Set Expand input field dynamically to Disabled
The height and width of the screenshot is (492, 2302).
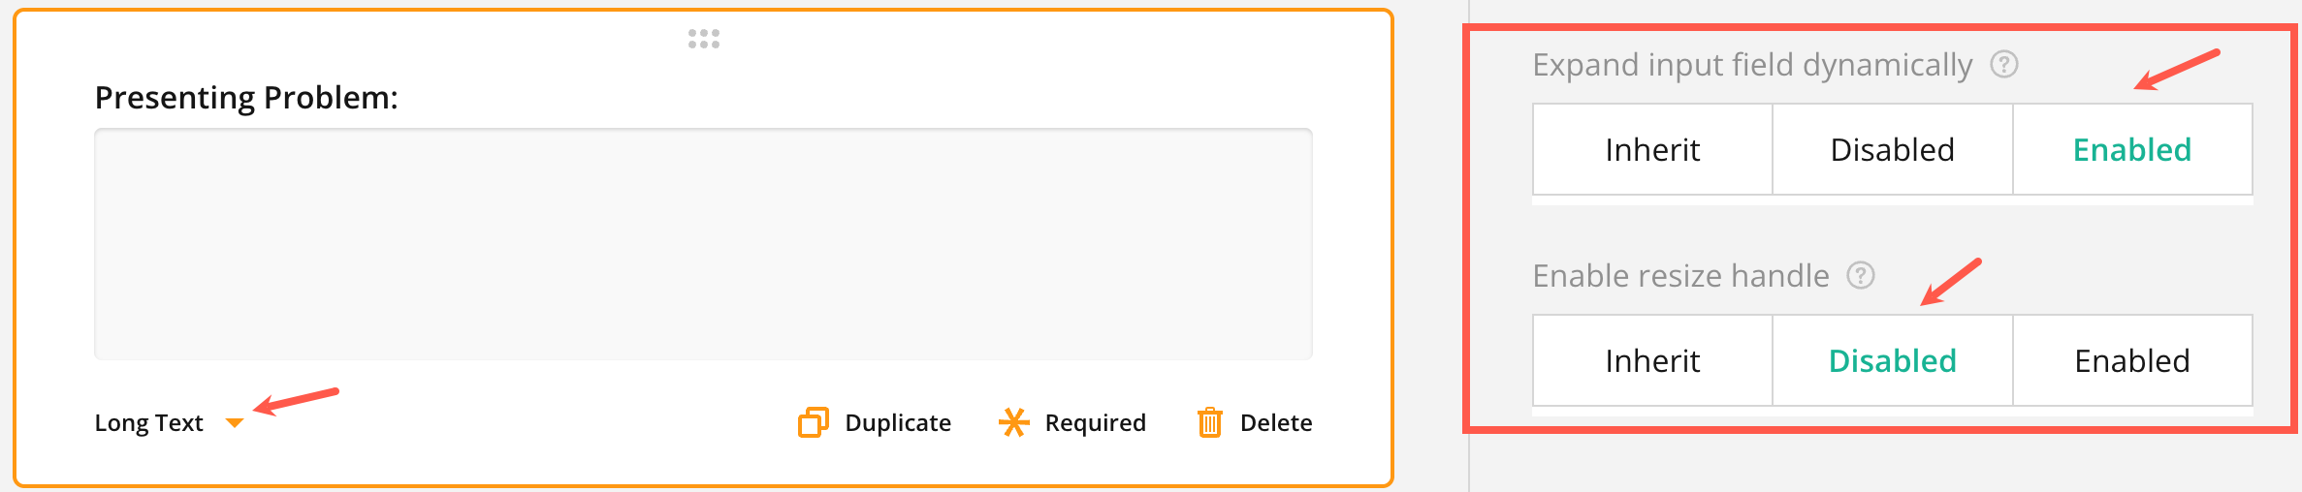(x=1892, y=150)
